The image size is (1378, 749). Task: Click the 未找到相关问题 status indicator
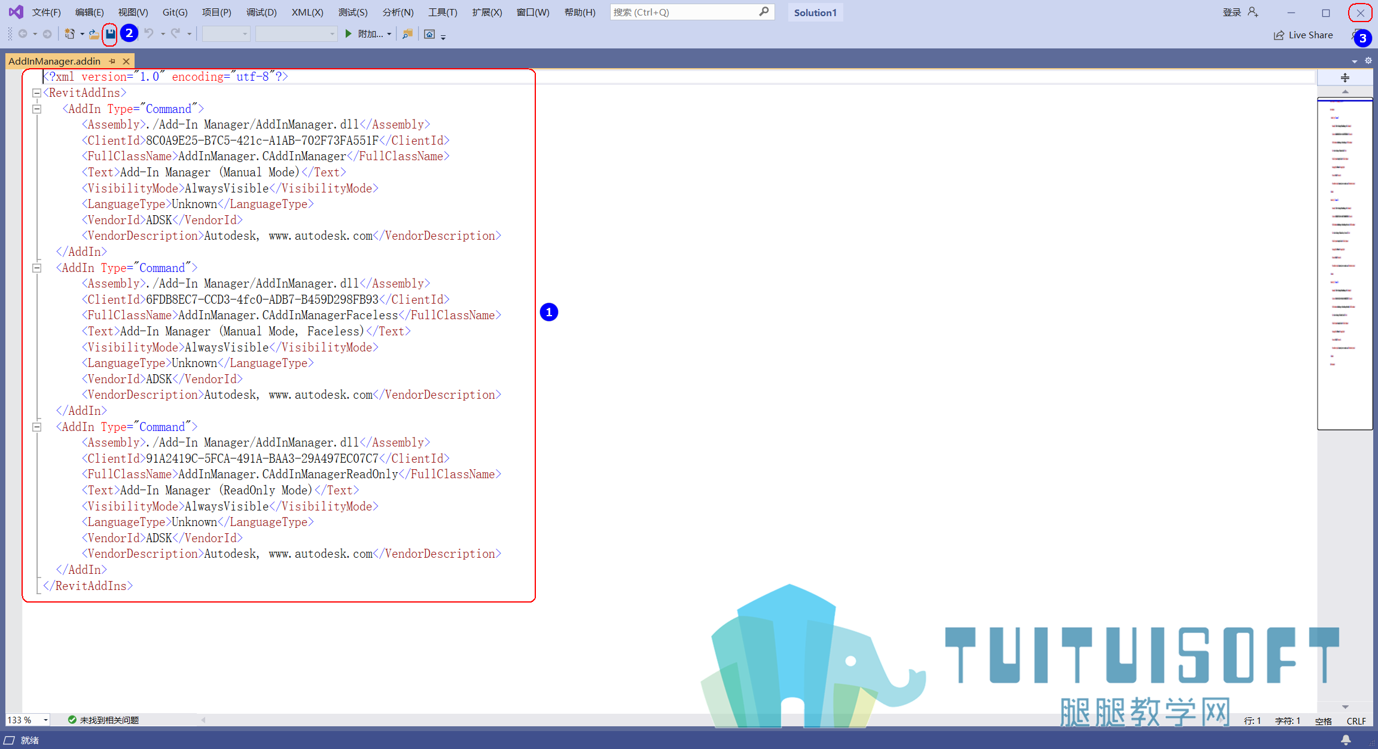pyautogui.click(x=103, y=720)
